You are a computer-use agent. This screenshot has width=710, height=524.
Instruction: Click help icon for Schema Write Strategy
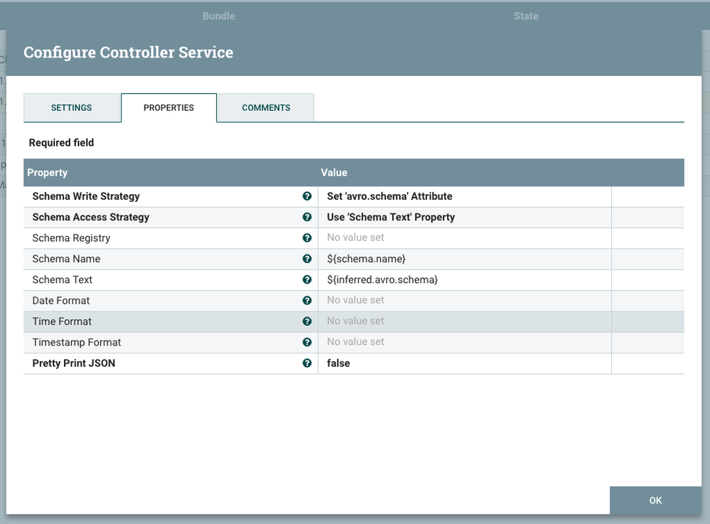[307, 196]
